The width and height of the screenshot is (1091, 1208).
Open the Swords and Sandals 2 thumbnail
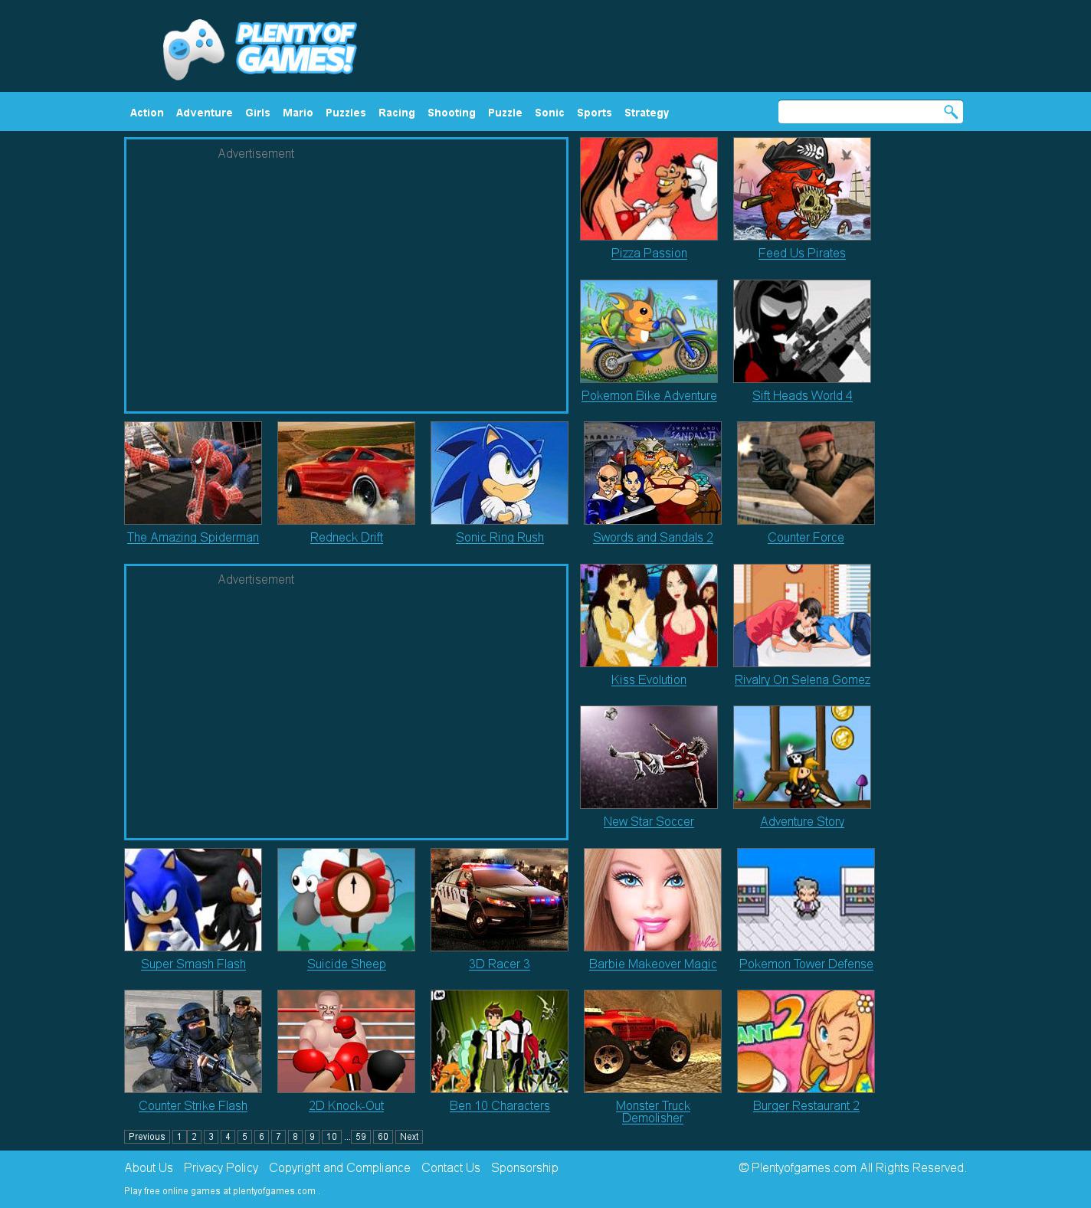(x=653, y=473)
